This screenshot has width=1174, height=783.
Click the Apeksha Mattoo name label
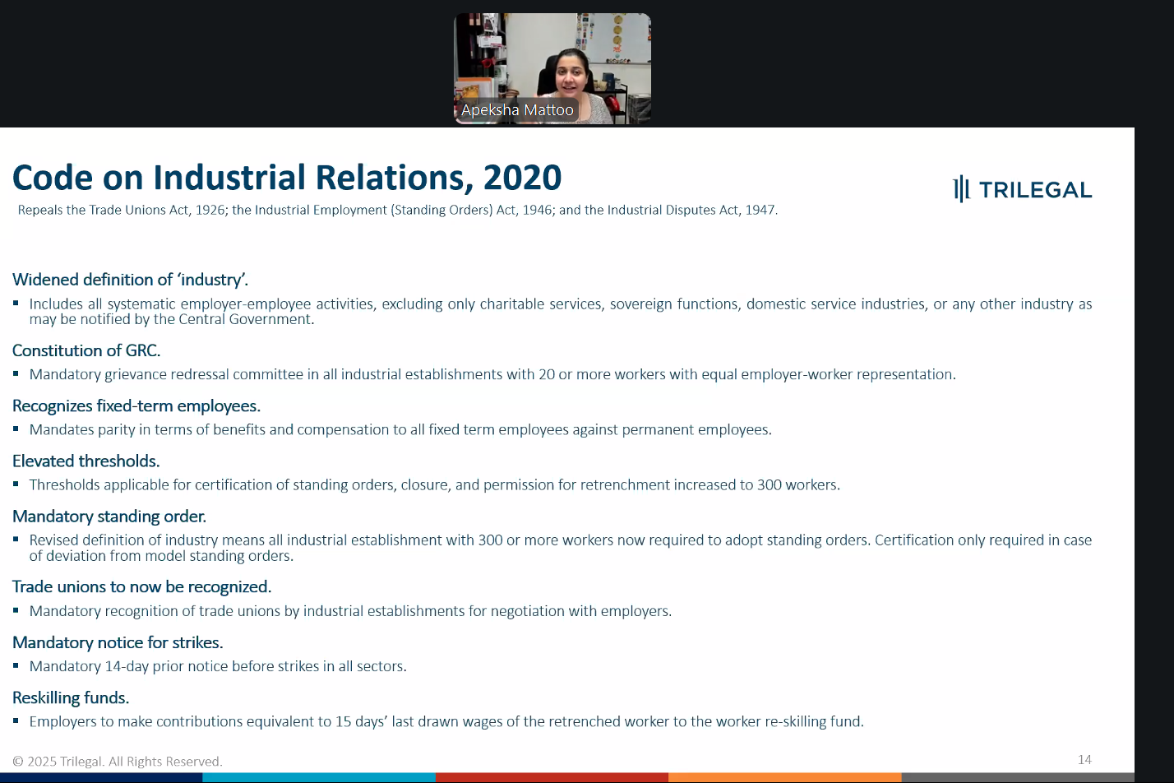517,110
